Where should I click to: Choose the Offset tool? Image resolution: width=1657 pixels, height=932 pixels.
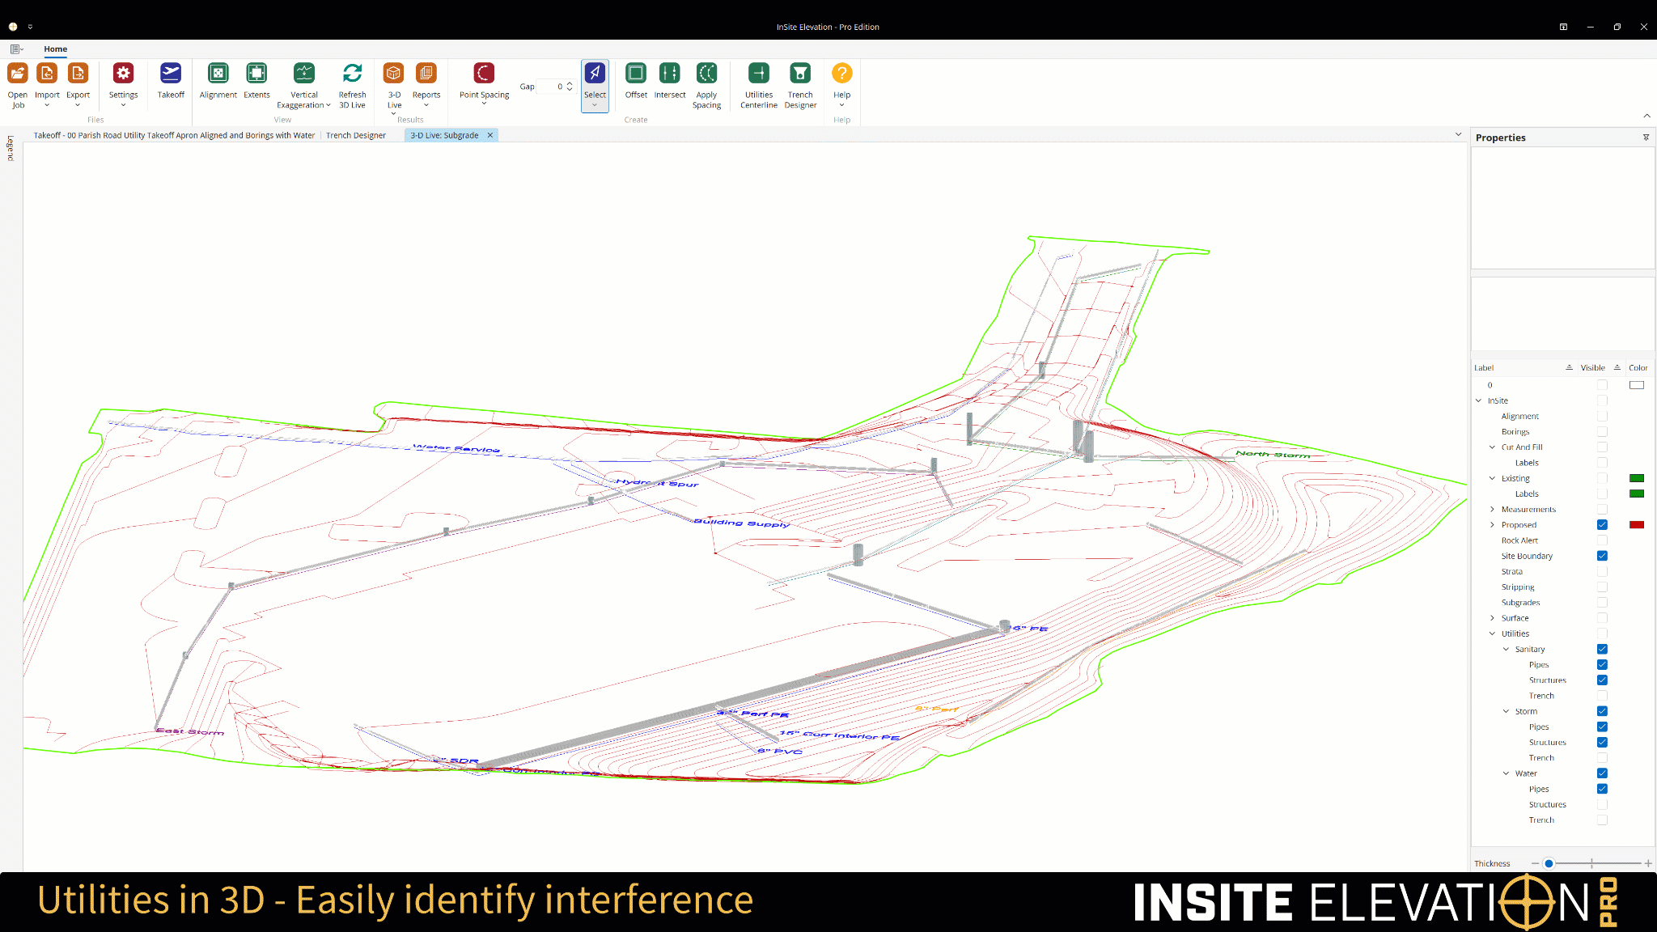[x=636, y=81]
